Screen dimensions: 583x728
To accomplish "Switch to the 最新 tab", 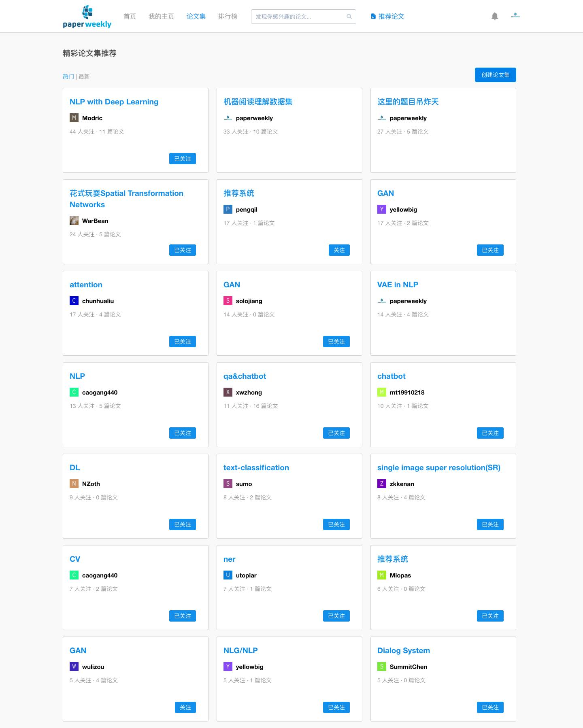I will tap(84, 76).
